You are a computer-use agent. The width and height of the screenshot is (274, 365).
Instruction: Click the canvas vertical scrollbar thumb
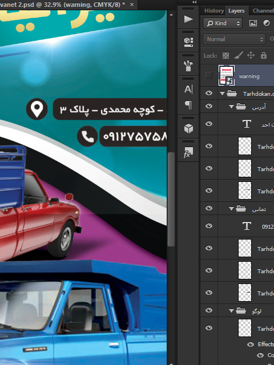point(171,199)
